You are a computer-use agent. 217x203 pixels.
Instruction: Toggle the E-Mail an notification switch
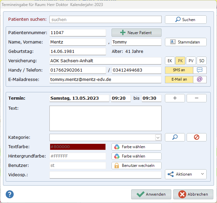[179, 80]
